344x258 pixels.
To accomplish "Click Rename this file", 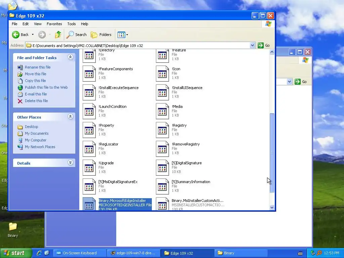I will click(38, 67).
